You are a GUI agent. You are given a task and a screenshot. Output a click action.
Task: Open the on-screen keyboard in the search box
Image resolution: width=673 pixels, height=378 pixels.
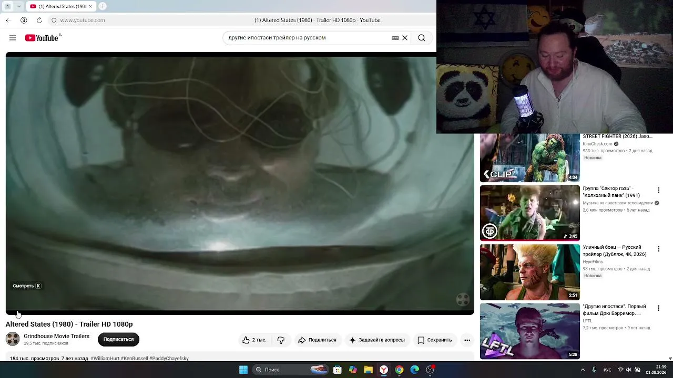pos(395,38)
